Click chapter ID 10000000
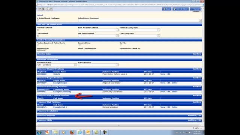 42,74
